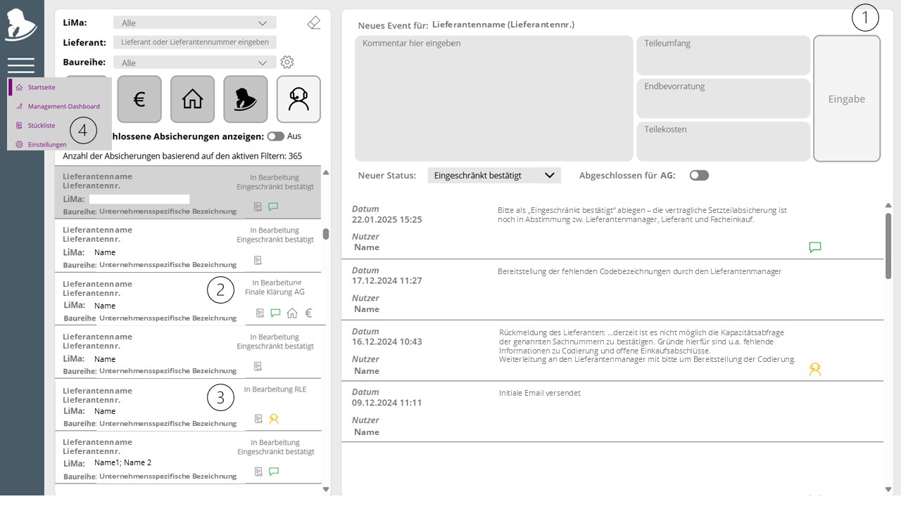The image size is (901, 506).
Task: Select the Euro cost filter button
Action: [x=139, y=99]
